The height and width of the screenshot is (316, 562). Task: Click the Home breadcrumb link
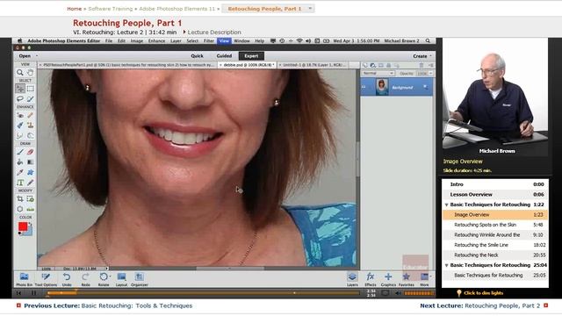tap(74, 9)
